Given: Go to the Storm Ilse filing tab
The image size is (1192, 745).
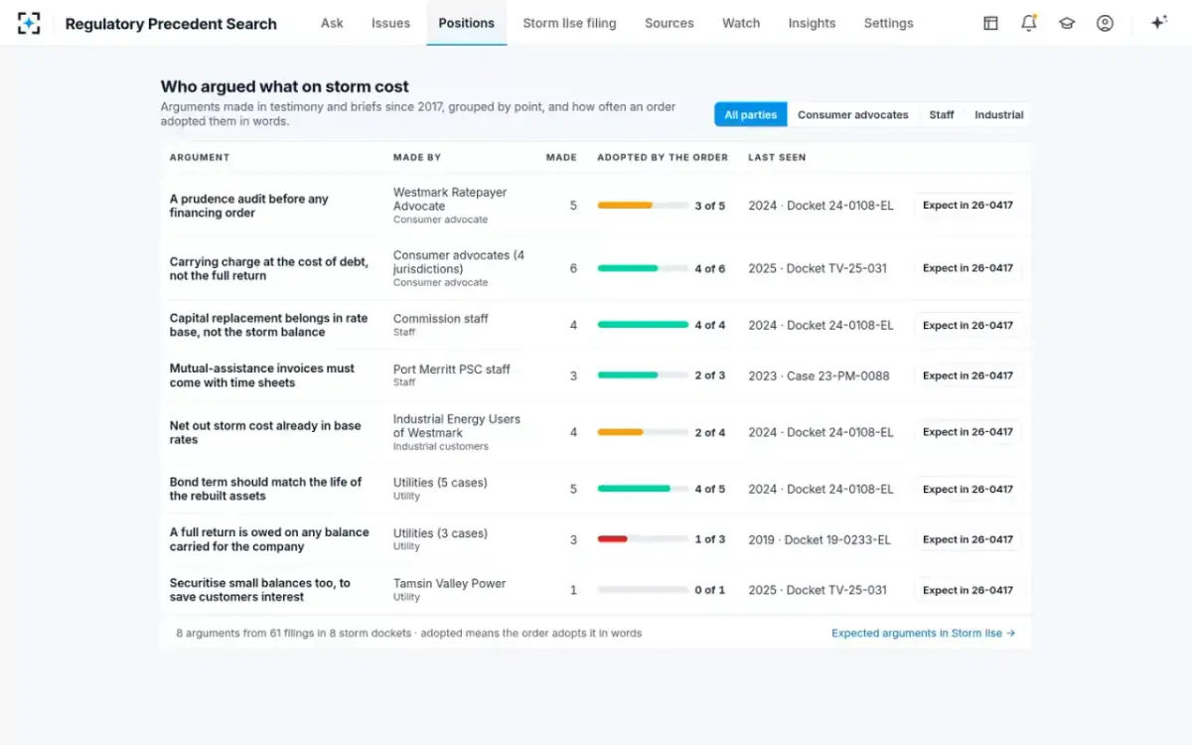Looking at the screenshot, I should tap(569, 23).
